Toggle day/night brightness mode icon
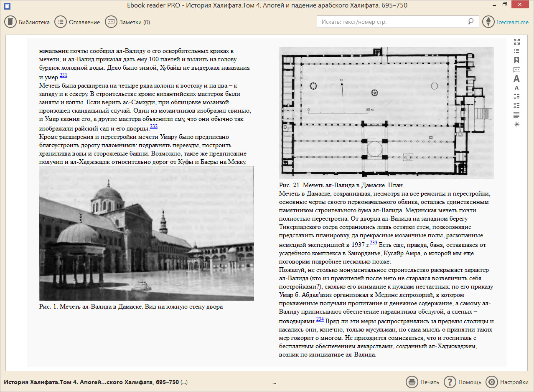Viewport: 534px width, 392px height. pyautogui.click(x=517, y=124)
